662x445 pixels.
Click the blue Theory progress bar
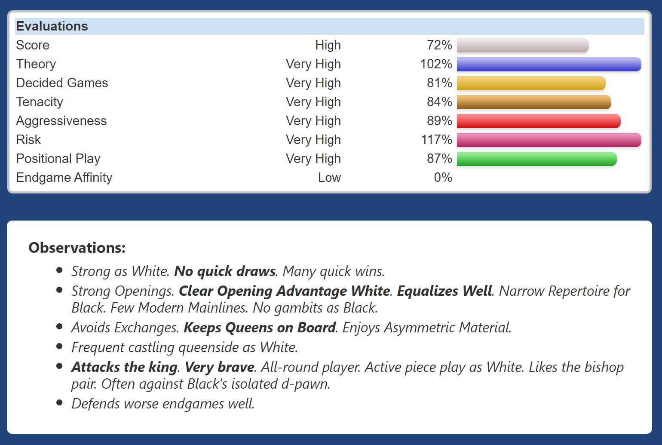pos(549,64)
